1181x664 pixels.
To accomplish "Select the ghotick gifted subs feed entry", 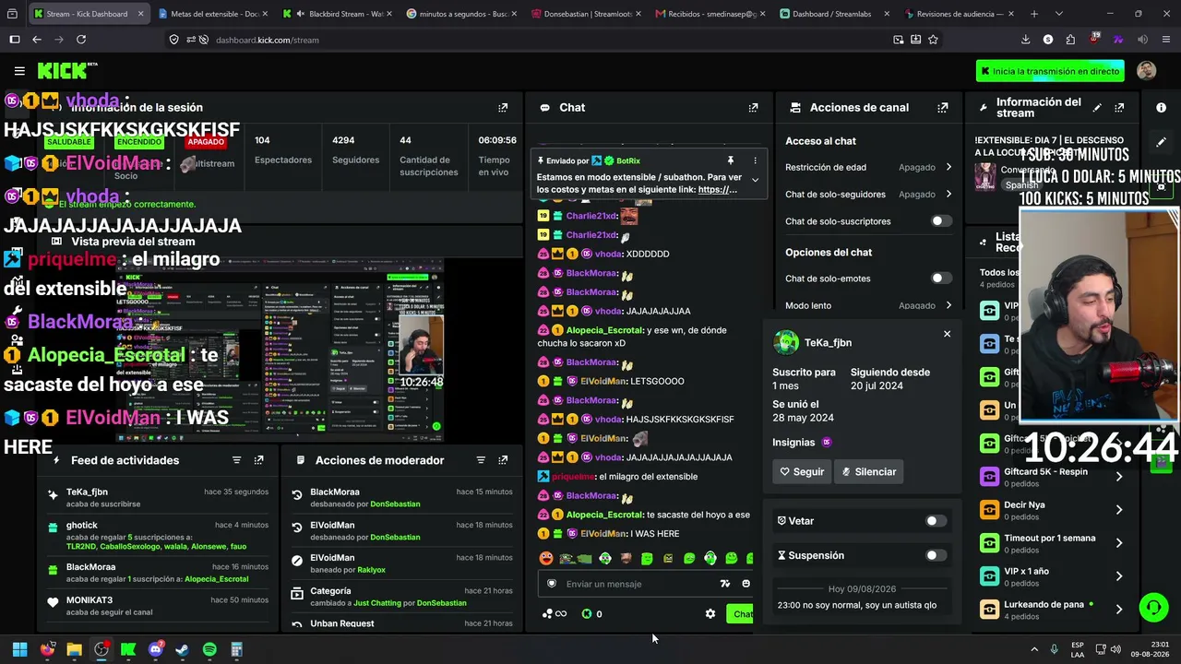I will [158, 536].
